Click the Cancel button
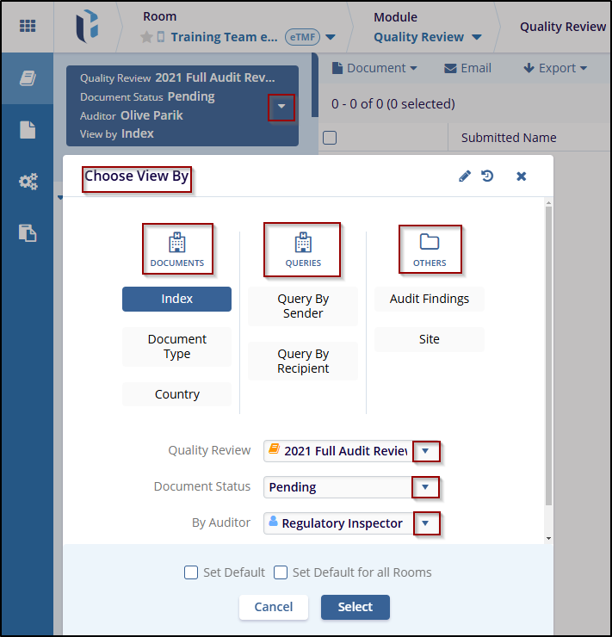Image resolution: width=612 pixels, height=637 pixels. coord(273,607)
